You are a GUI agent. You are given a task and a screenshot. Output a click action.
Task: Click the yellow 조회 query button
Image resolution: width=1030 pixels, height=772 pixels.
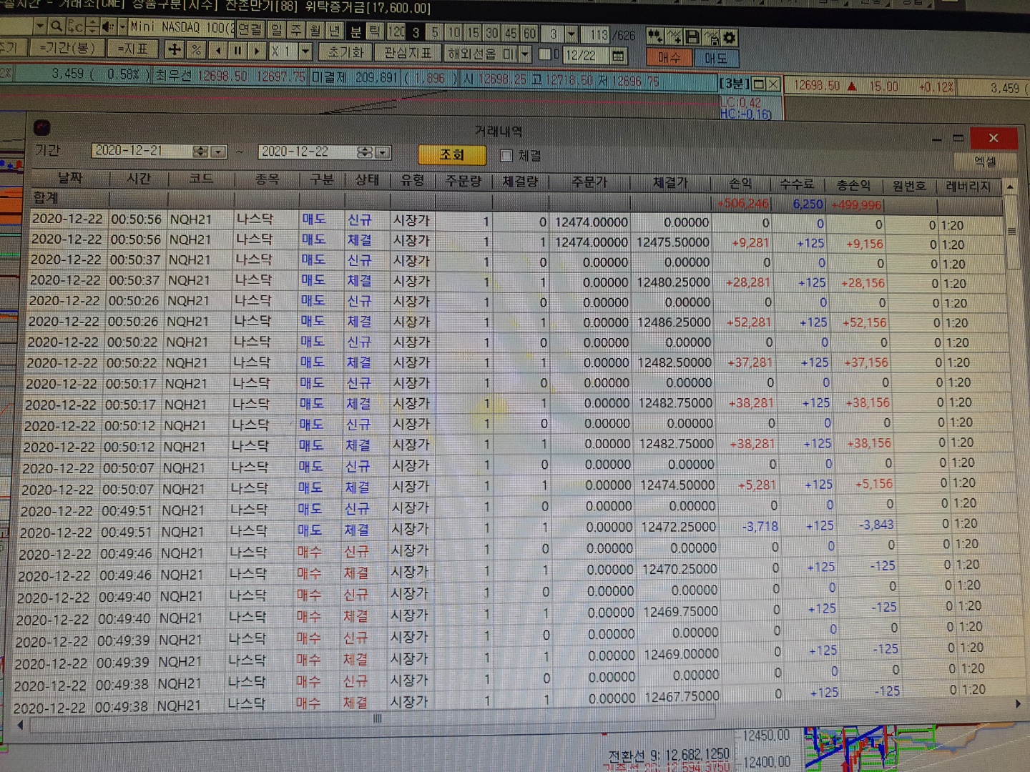pos(452,154)
